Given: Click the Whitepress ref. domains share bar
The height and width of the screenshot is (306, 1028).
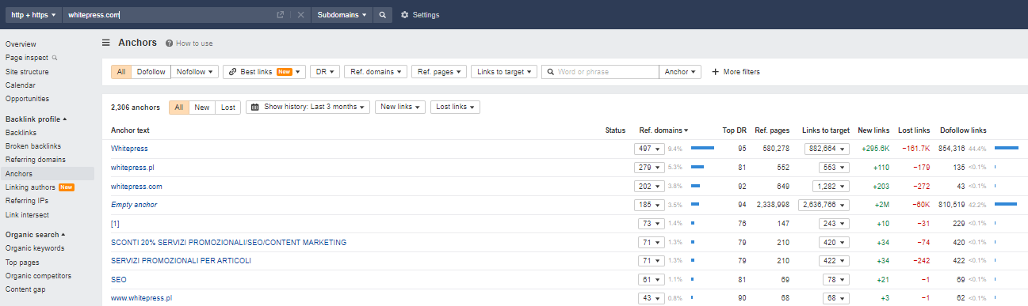Looking at the screenshot, I should coord(703,148).
